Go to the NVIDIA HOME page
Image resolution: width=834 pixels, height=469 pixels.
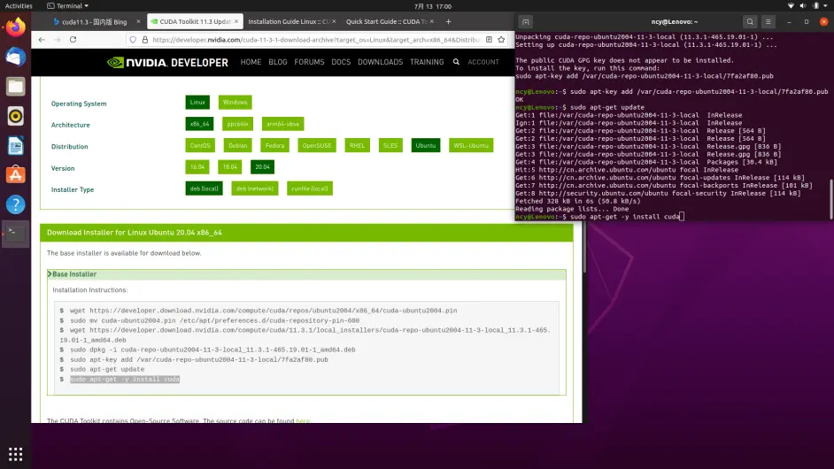251,62
